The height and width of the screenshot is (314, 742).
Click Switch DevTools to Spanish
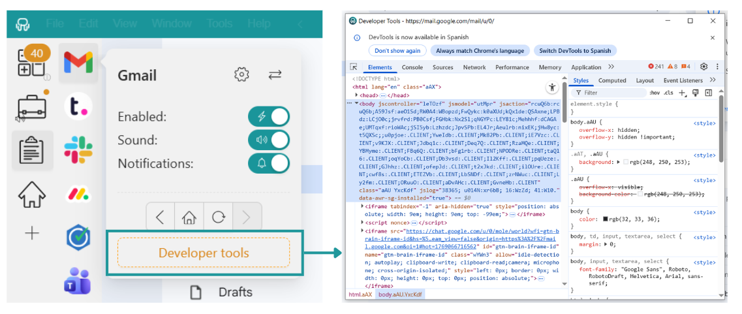pos(575,51)
